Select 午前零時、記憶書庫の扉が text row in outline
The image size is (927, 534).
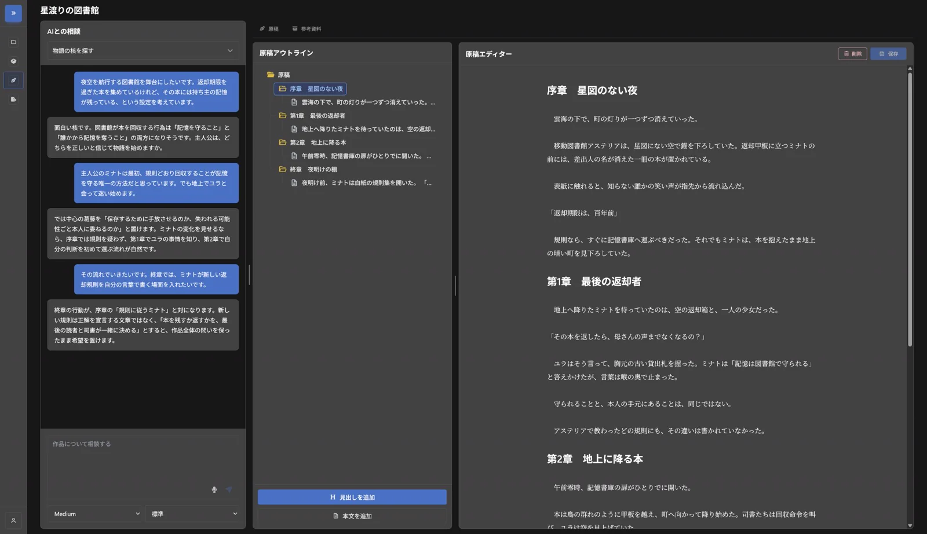(x=366, y=156)
